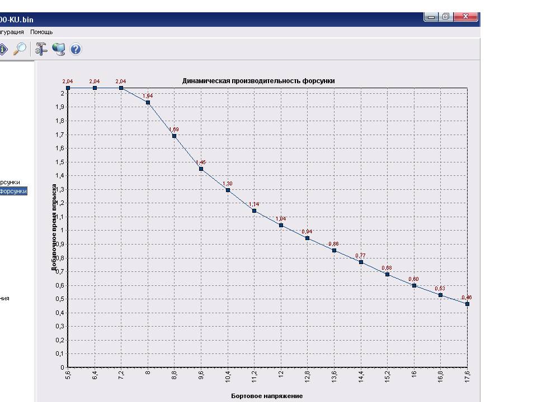The height and width of the screenshot is (402, 537).
Task: Select the data point labeled 1,94
Action: point(148,102)
